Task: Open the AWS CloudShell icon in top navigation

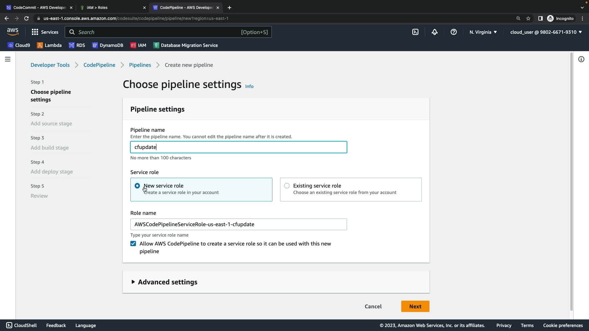Action: tap(415, 32)
